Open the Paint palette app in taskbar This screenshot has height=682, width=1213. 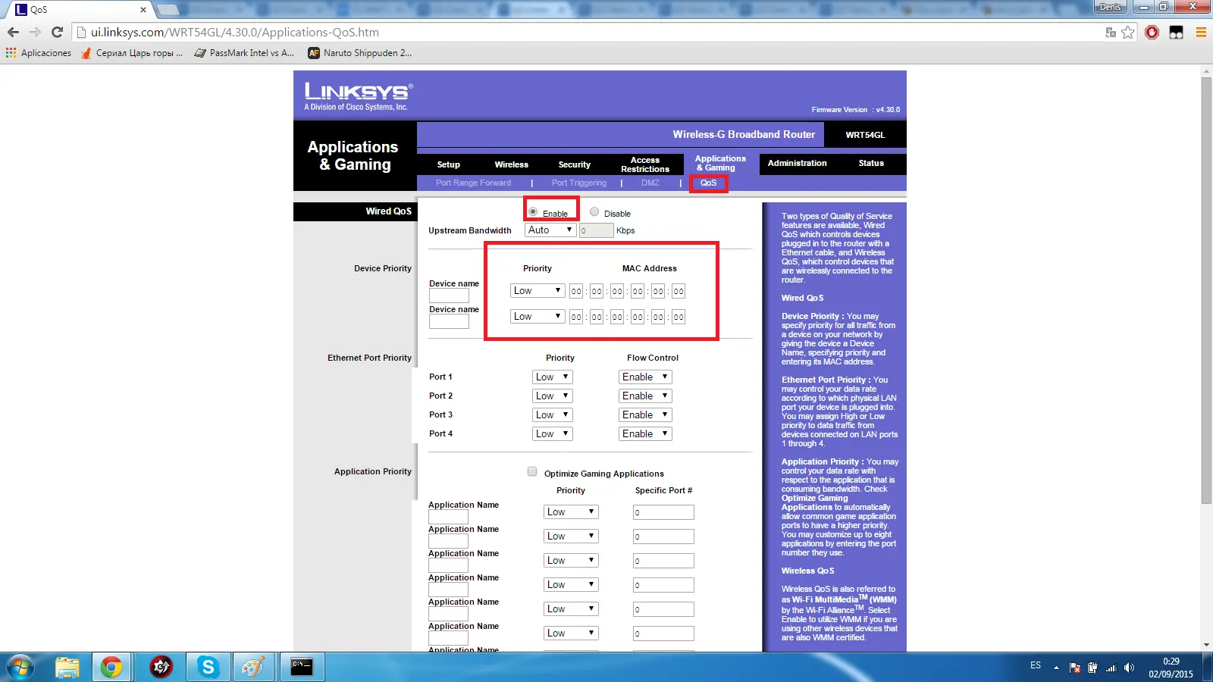252,667
